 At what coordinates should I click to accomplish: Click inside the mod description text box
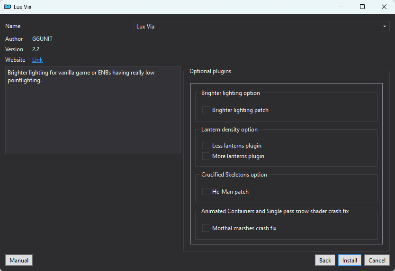(x=93, y=110)
